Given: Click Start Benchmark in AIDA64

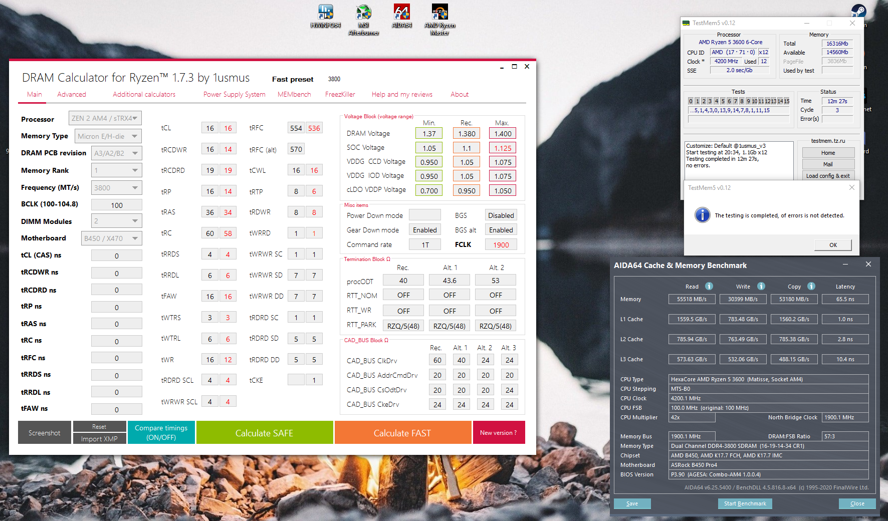Looking at the screenshot, I should (x=745, y=503).
